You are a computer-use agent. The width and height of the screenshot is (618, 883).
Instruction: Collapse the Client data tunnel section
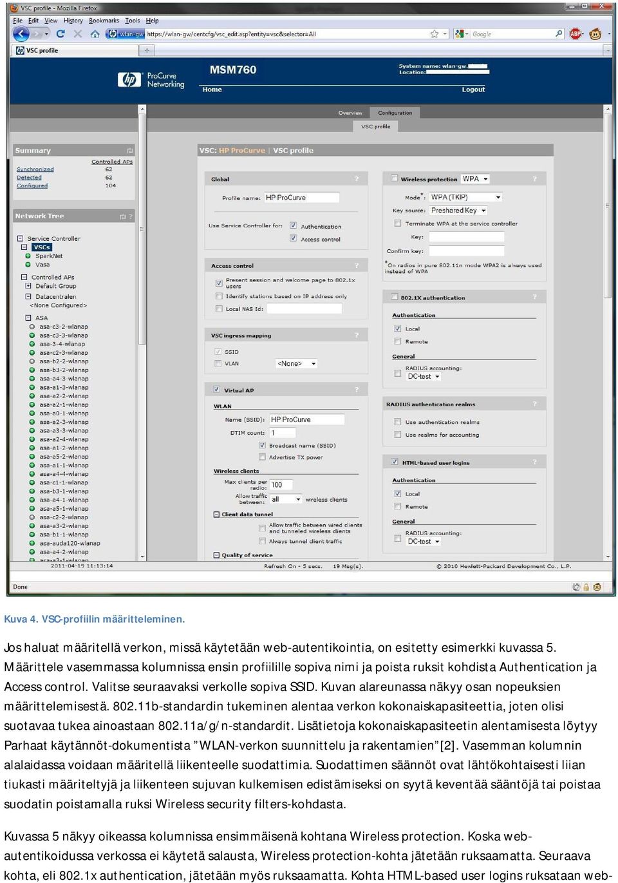point(216,514)
